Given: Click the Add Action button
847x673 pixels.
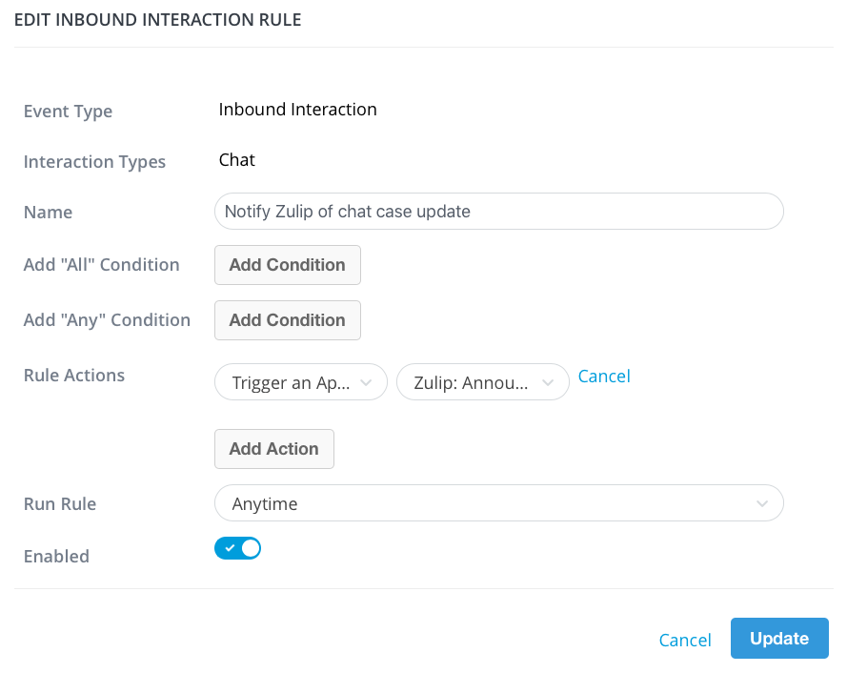Looking at the screenshot, I should [x=274, y=449].
